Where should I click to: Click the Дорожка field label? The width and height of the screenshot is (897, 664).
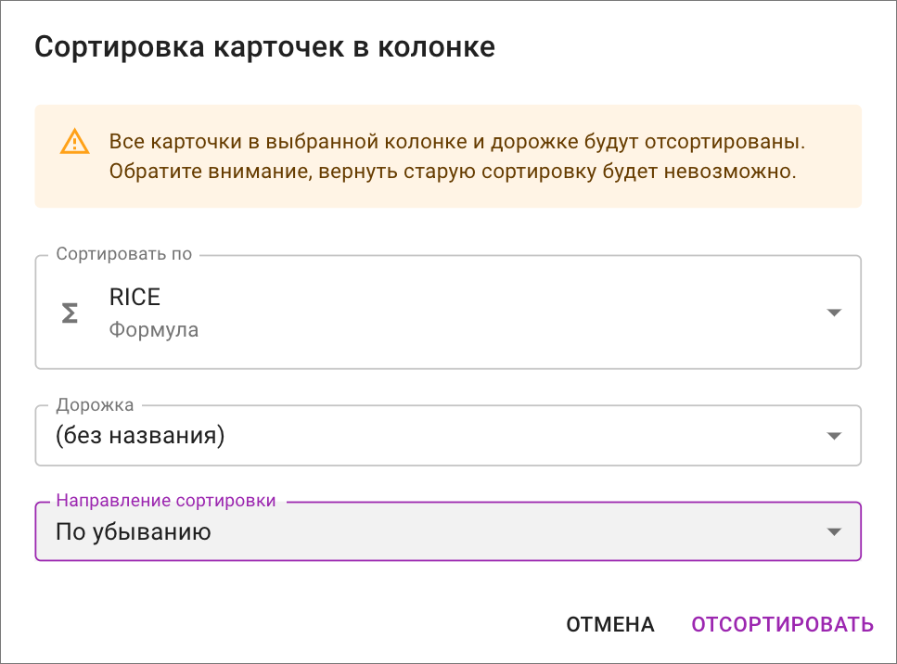point(95,405)
